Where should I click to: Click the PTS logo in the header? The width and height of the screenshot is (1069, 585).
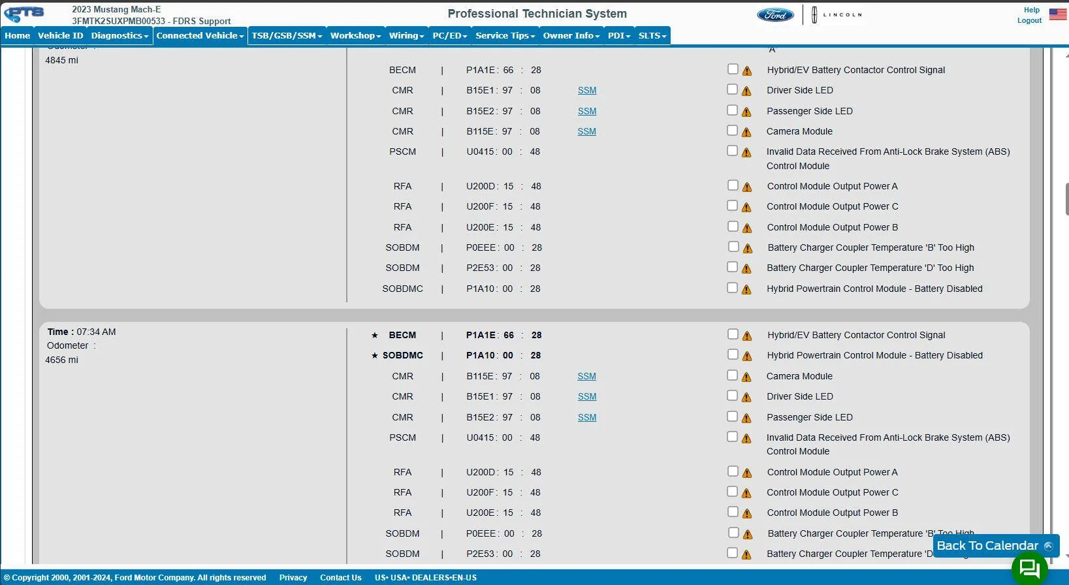(24, 14)
